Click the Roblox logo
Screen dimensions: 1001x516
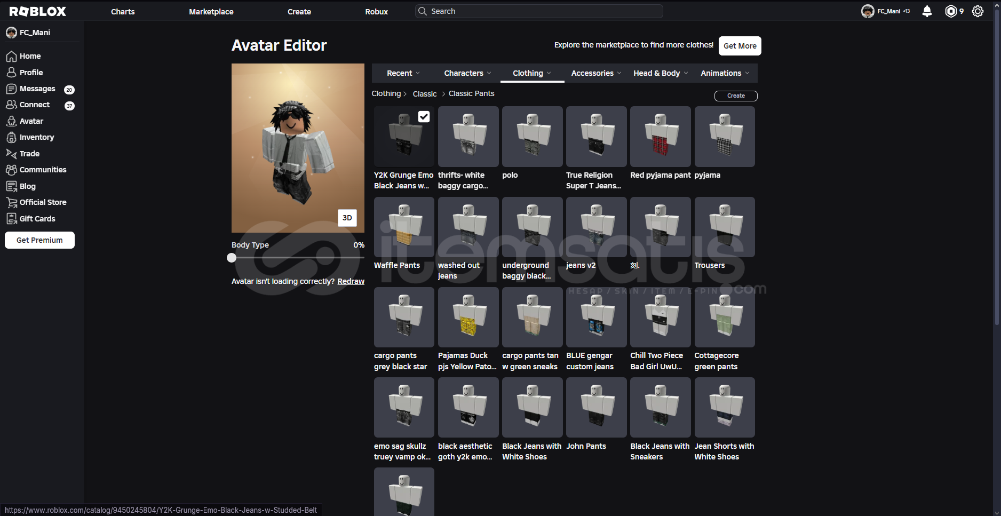(x=37, y=11)
